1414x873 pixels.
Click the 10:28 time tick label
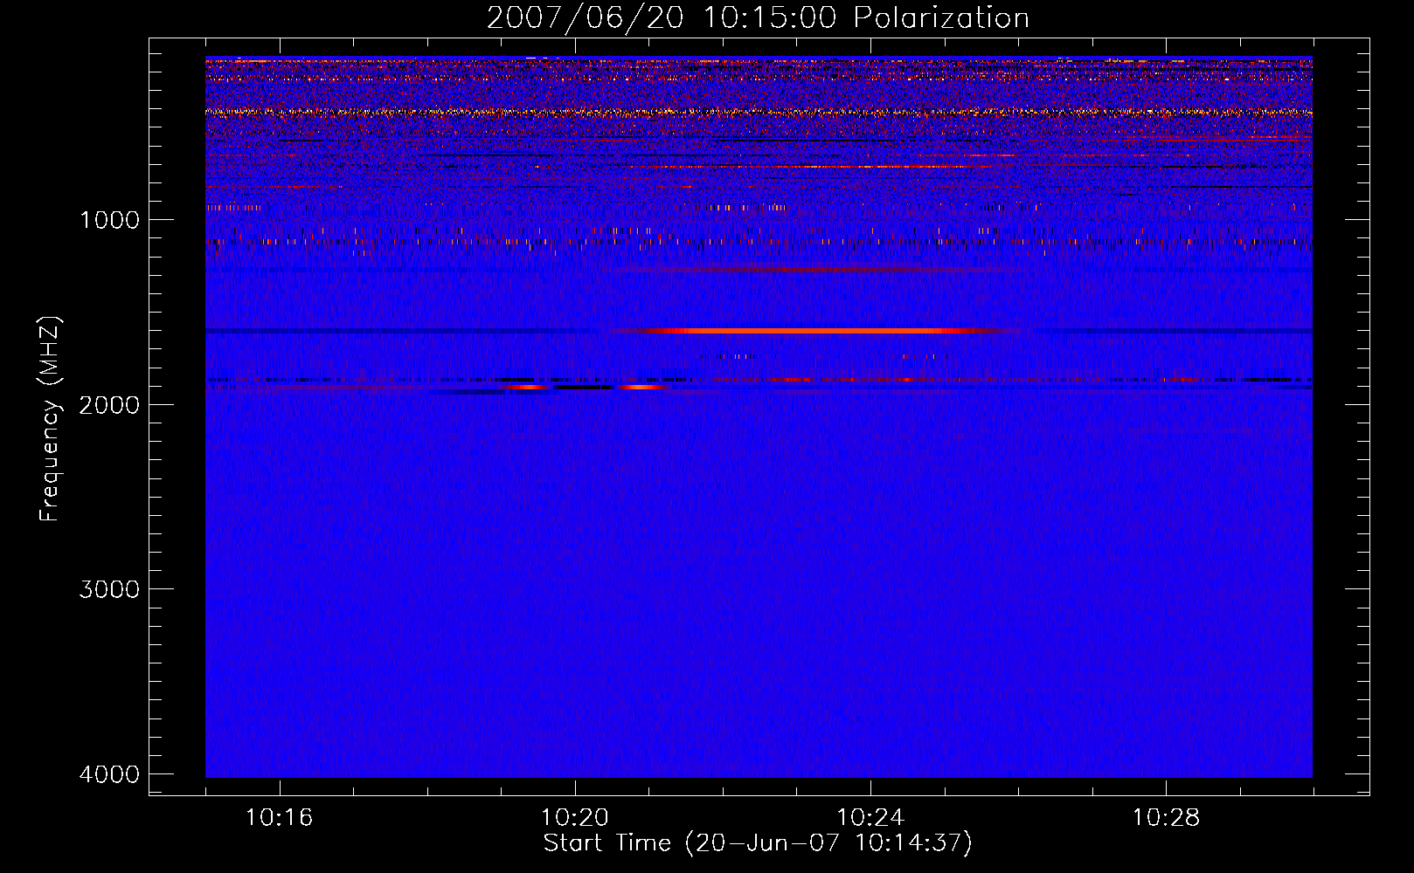tap(1166, 818)
